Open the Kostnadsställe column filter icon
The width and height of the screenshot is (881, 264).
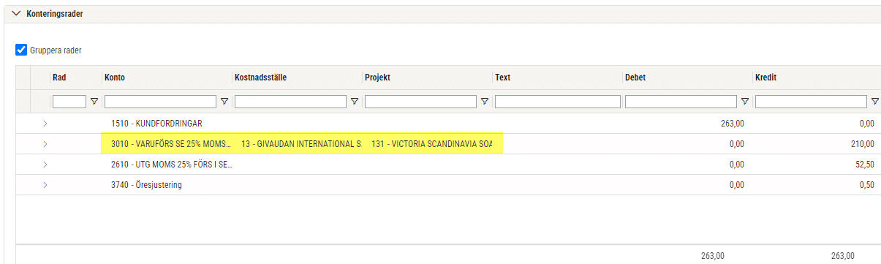[x=354, y=102]
